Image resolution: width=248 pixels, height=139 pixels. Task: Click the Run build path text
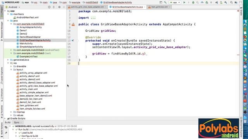[x=55, y=129]
